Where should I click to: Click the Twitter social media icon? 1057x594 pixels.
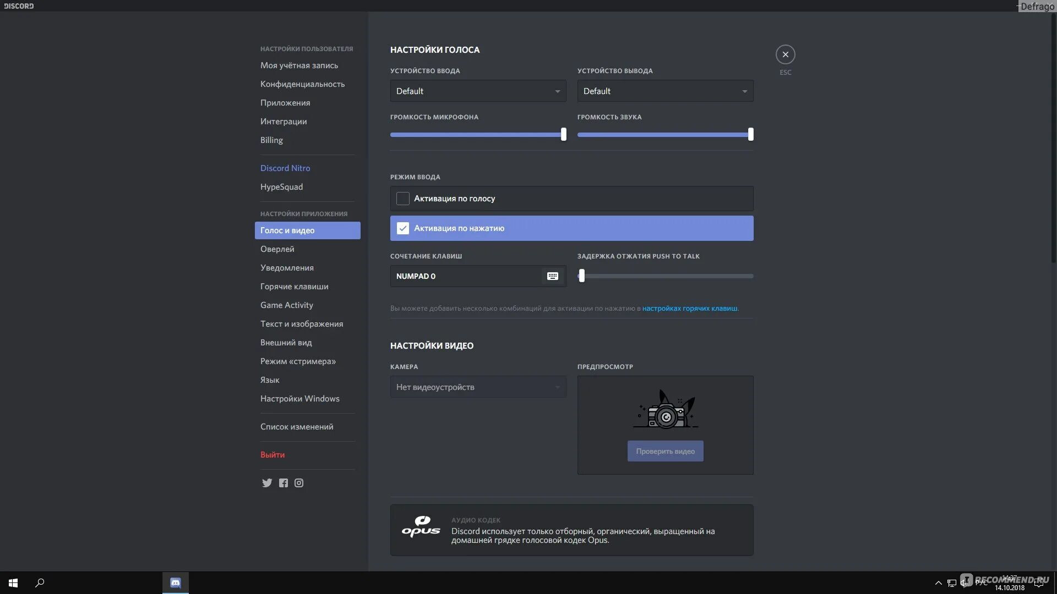[x=266, y=482]
